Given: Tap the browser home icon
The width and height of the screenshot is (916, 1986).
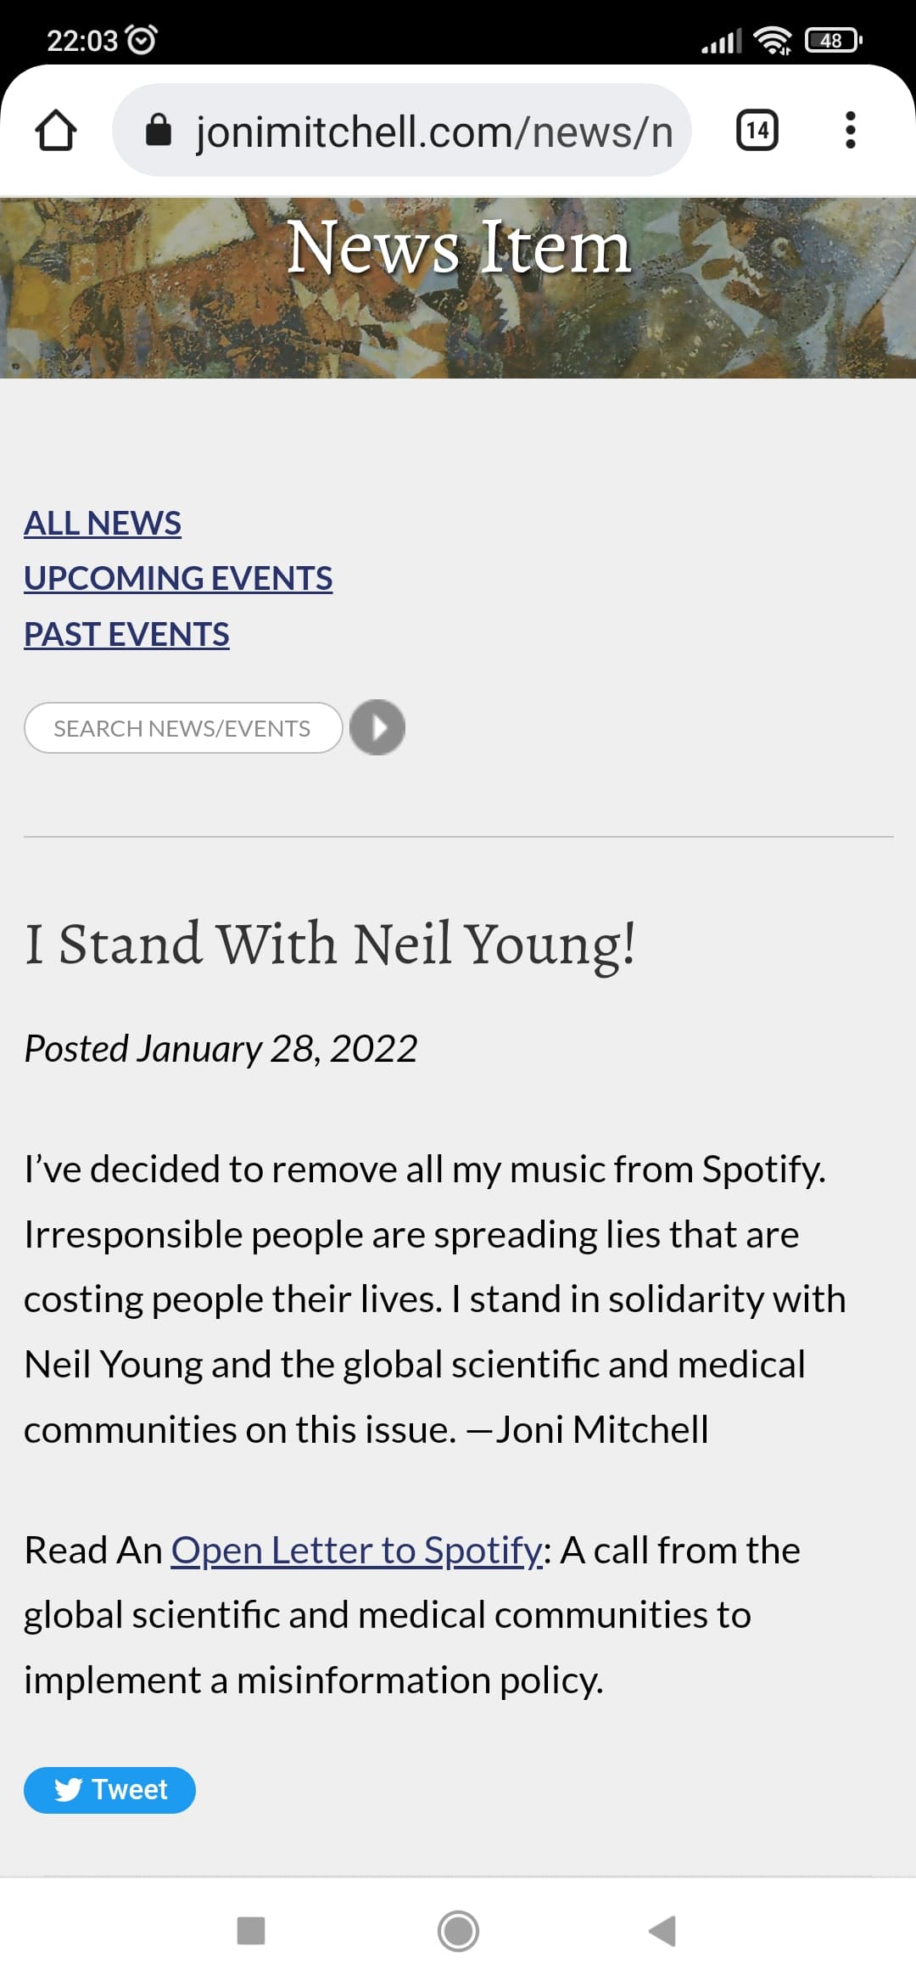Looking at the screenshot, I should click(x=56, y=131).
